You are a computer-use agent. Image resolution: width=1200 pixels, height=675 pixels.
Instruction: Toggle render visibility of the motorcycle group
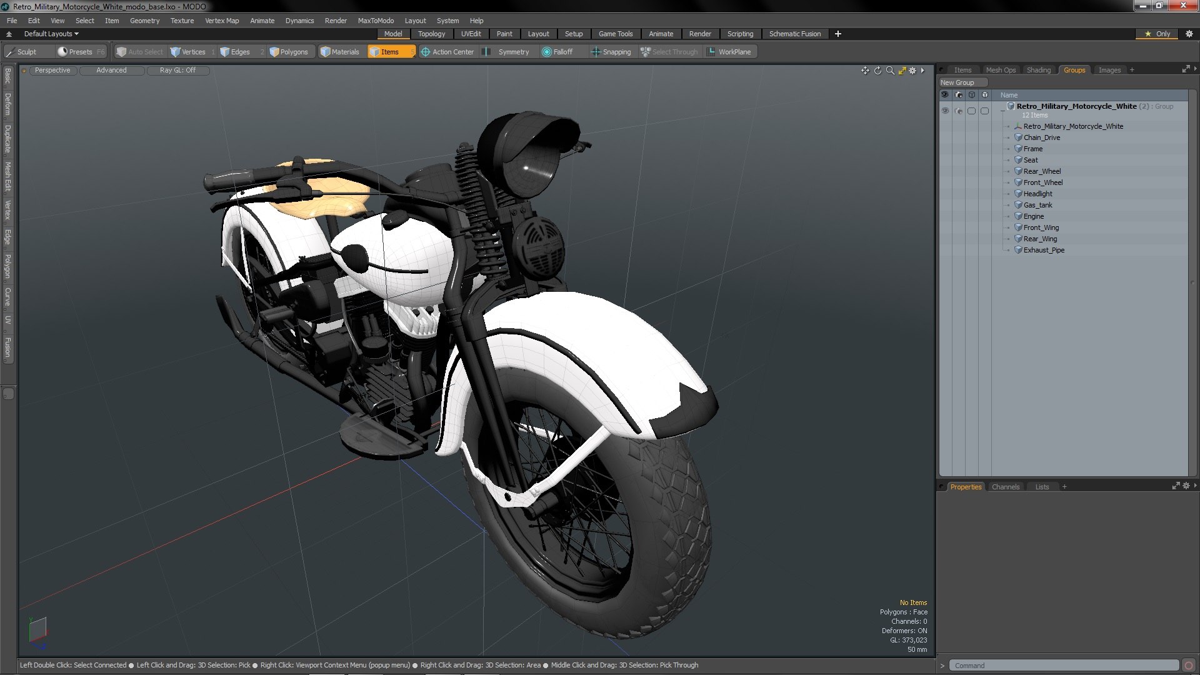(959, 111)
